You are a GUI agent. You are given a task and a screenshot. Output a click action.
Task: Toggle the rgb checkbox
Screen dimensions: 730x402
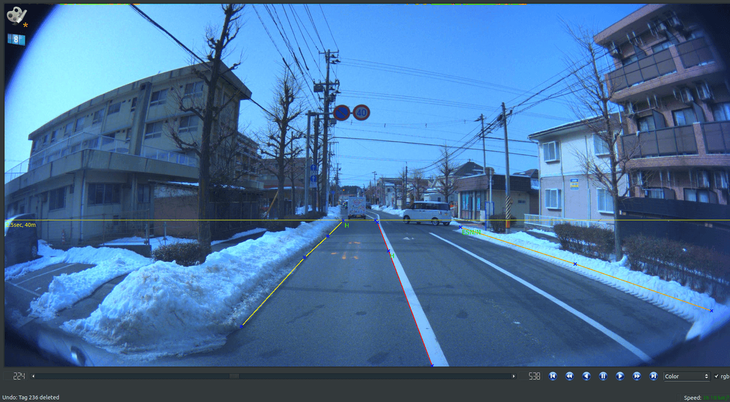click(x=717, y=376)
